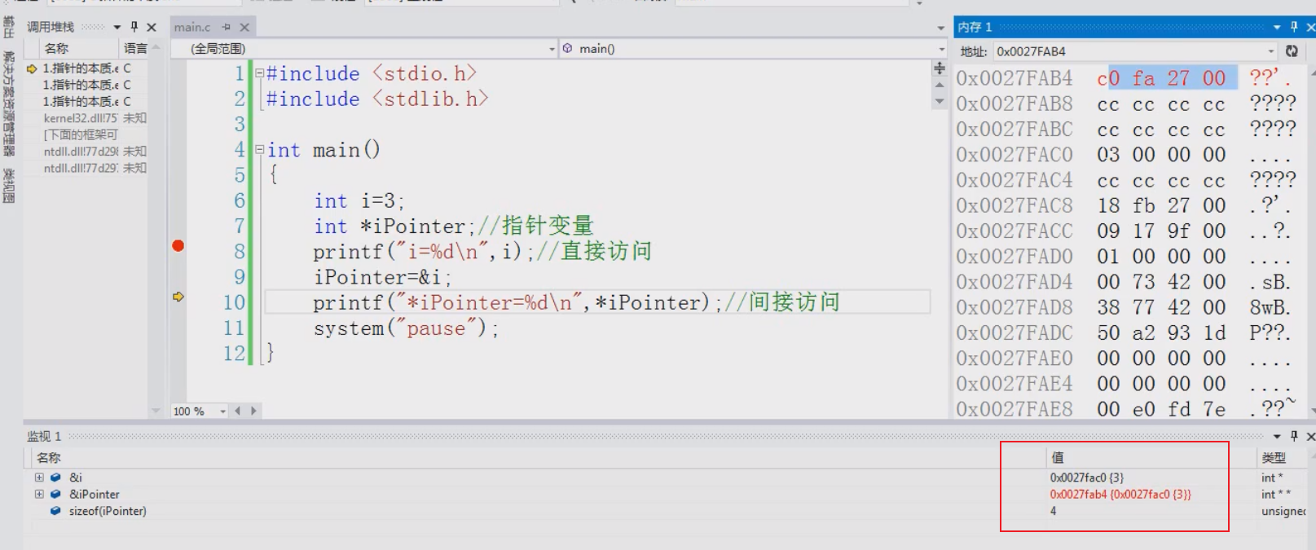Click the Call Stack 语言 column header

[134, 49]
